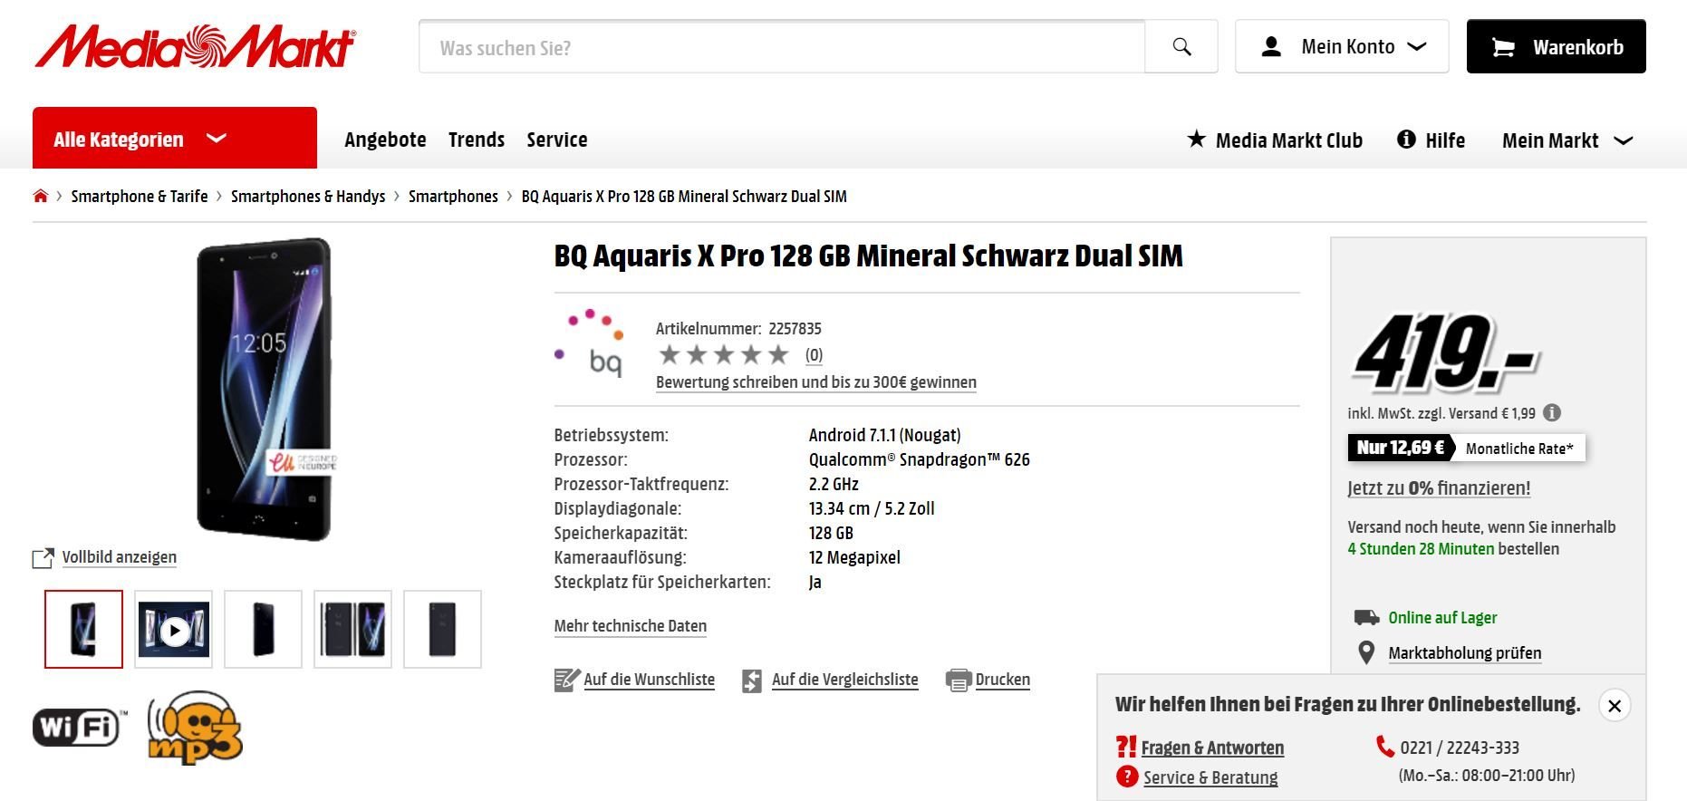Image resolution: width=1687 pixels, height=801 pixels.
Task: Focus the Was suchen Sie search field
Action: tap(782, 46)
